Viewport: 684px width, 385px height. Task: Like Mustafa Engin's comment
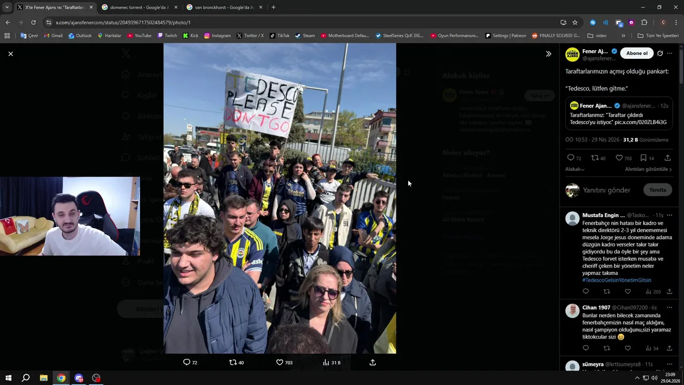pos(628,291)
